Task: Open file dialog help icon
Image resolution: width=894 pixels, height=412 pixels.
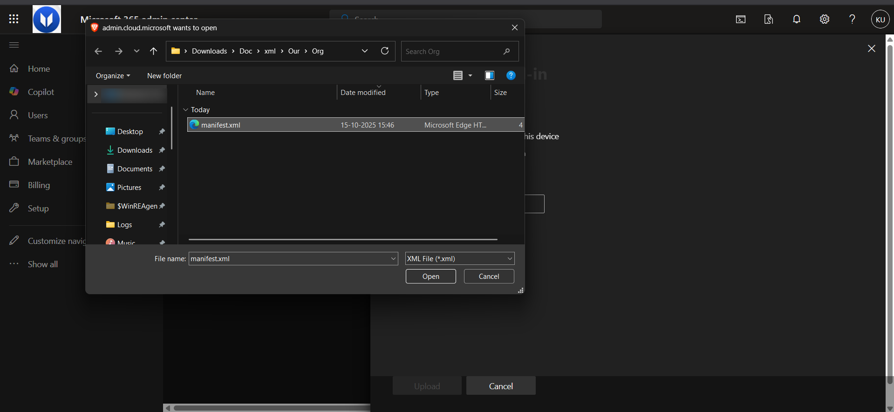Action: point(511,75)
